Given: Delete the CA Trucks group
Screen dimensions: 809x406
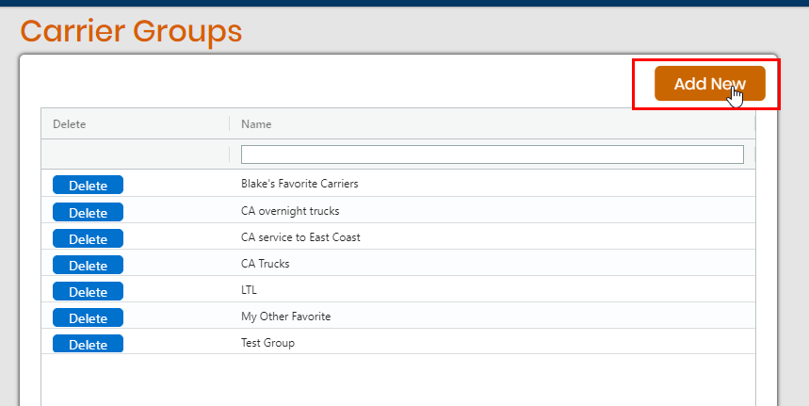Looking at the screenshot, I should tap(88, 265).
